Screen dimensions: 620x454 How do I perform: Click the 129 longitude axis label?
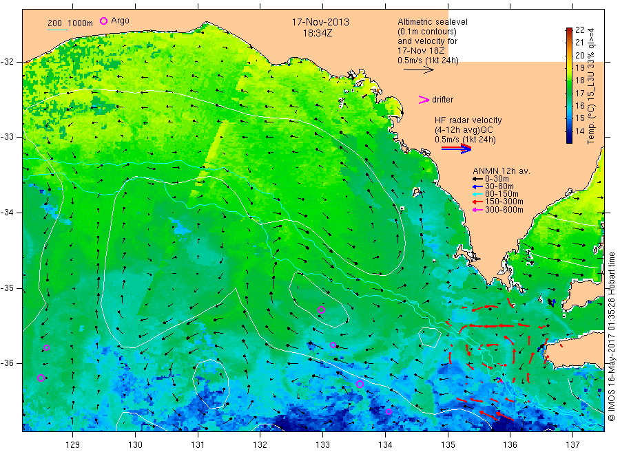point(73,445)
